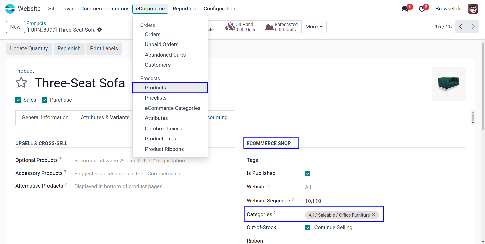Click the Odoo Website app logo
The image size is (485, 244).
pyautogui.click(x=10, y=9)
